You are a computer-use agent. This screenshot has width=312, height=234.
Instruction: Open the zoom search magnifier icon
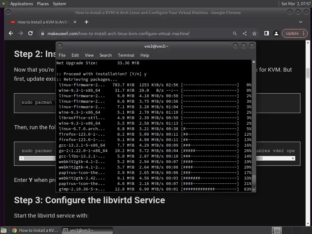click(235, 34)
